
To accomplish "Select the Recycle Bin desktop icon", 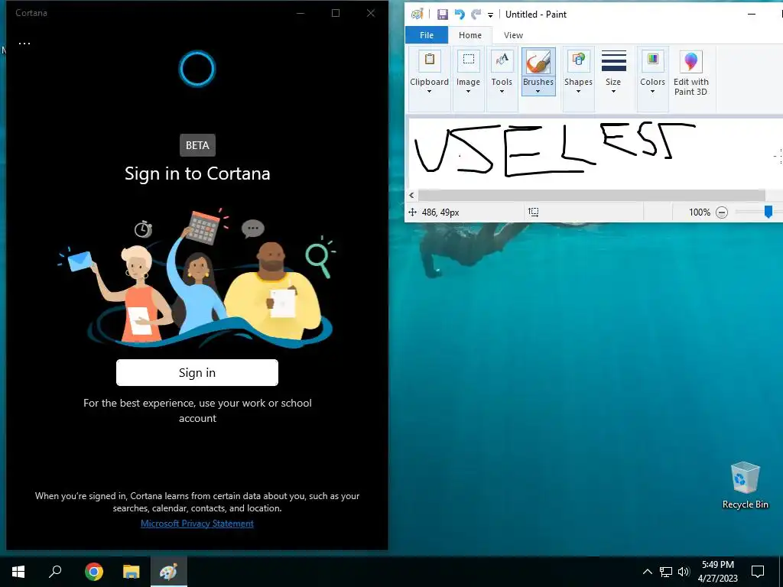I will [745, 485].
